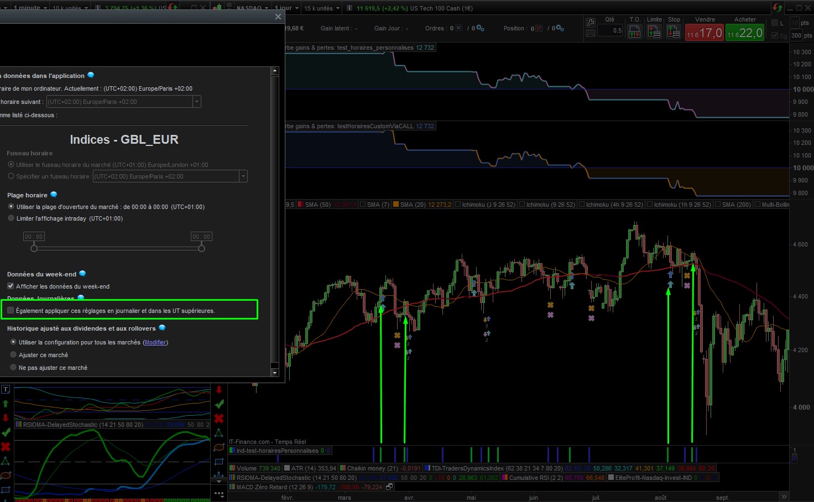
Task: Select the rectangle tool in the US Tech 100 chart toolbar
Action: point(219,462)
